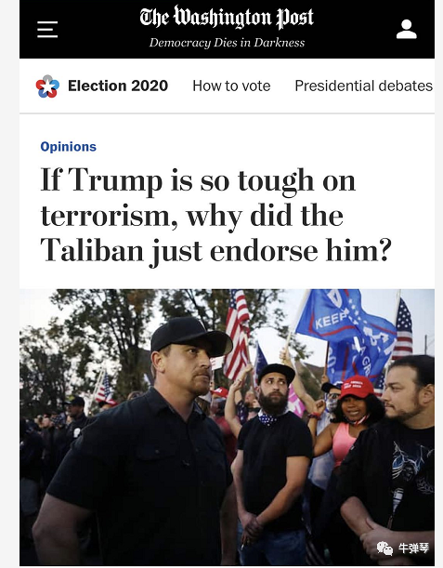Open the hamburger navigation menu
443x568 pixels.
[x=47, y=30]
